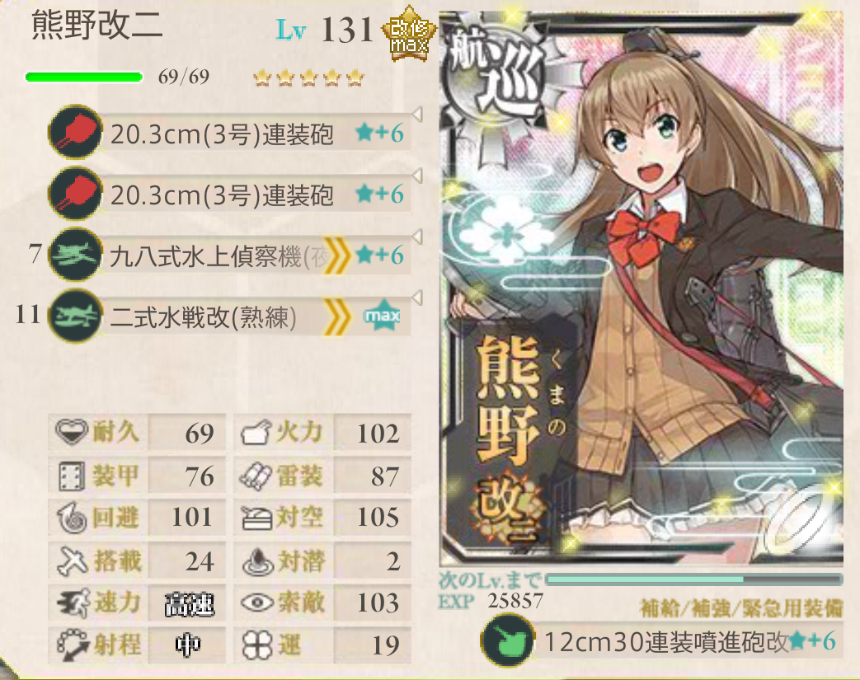
Task: Click the 熊野改二 ship card portrait
Action: tap(641, 288)
